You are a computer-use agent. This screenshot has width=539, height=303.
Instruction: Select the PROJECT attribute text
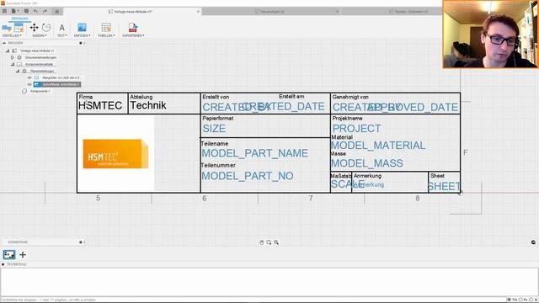point(356,129)
